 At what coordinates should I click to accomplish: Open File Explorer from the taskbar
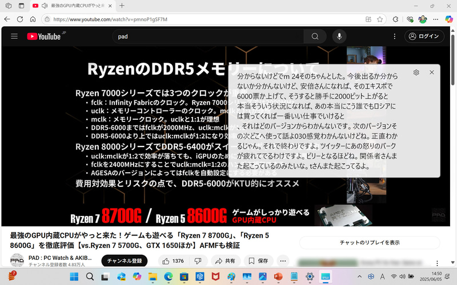(x=153, y=276)
